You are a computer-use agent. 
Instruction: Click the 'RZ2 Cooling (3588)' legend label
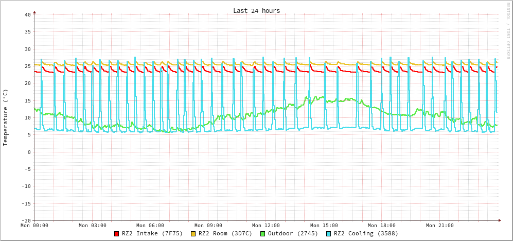pos(366,234)
